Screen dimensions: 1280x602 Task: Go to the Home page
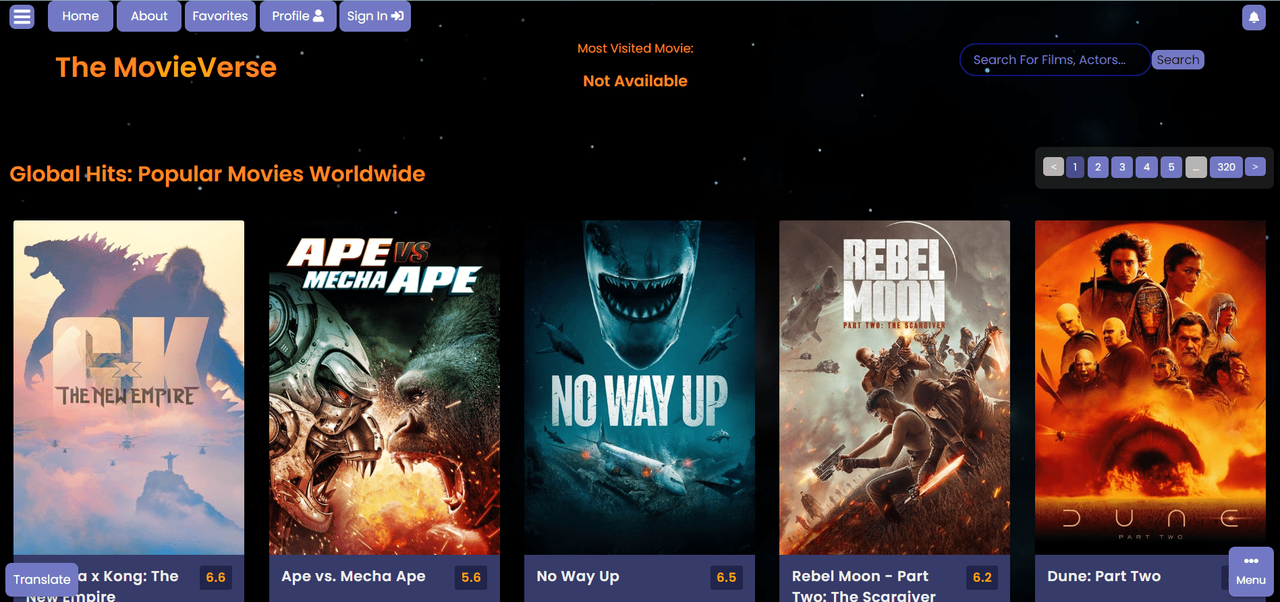click(80, 16)
